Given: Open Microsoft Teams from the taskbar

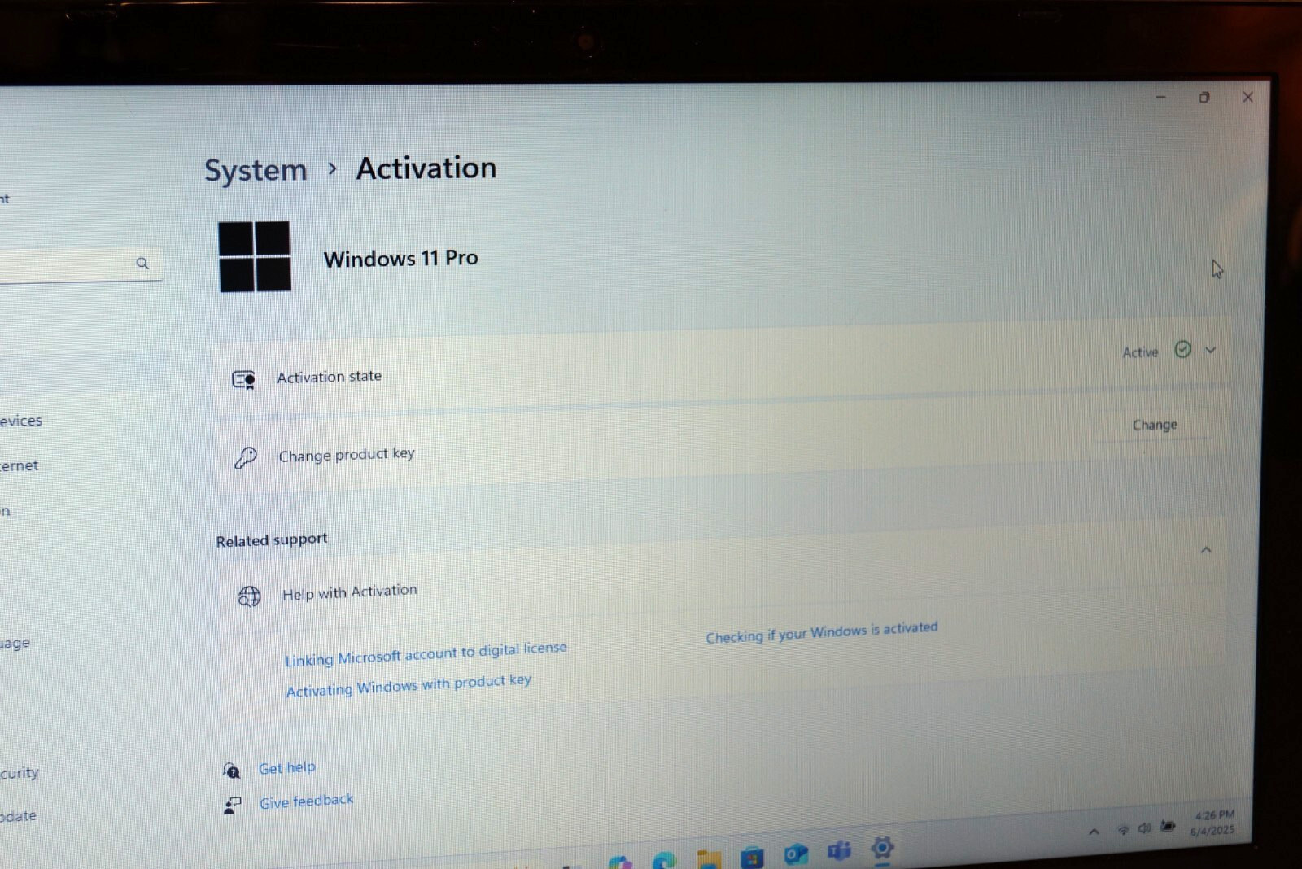Looking at the screenshot, I should pyautogui.click(x=839, y=851).
